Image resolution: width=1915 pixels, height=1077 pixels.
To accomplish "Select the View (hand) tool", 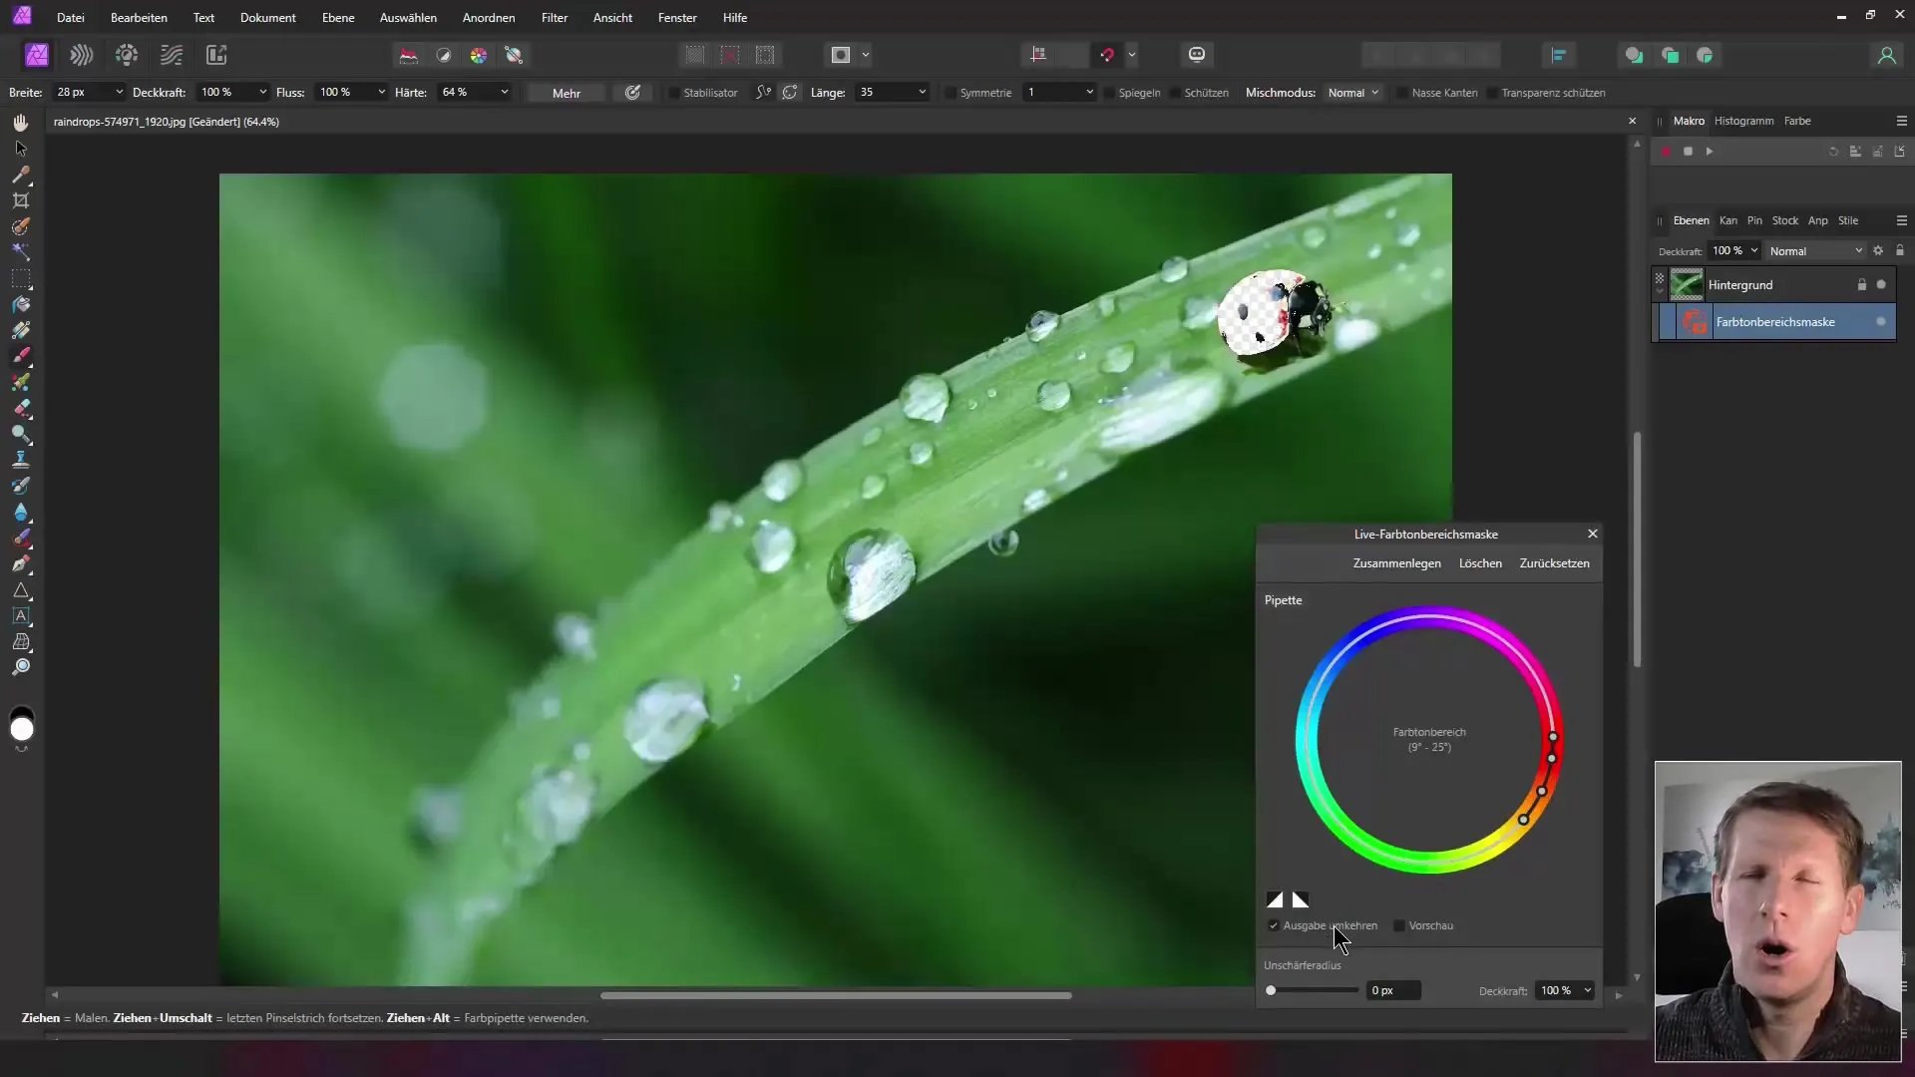I will click(21, 123).
